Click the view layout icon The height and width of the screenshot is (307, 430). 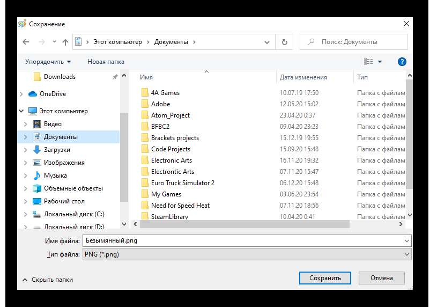click(x=368, y=62)
